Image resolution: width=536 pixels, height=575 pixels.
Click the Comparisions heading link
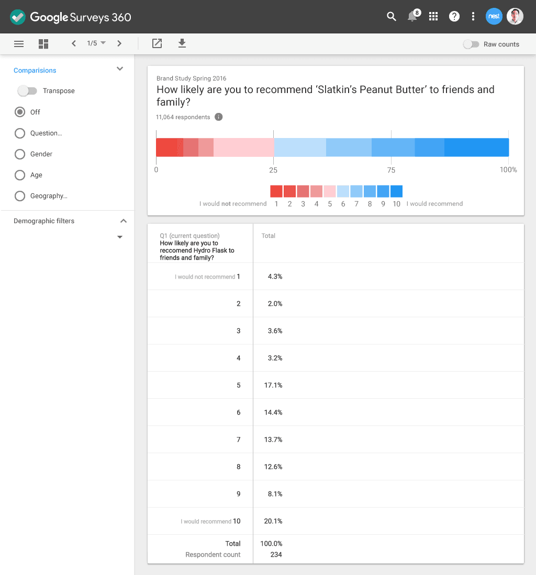click(35, 70)
